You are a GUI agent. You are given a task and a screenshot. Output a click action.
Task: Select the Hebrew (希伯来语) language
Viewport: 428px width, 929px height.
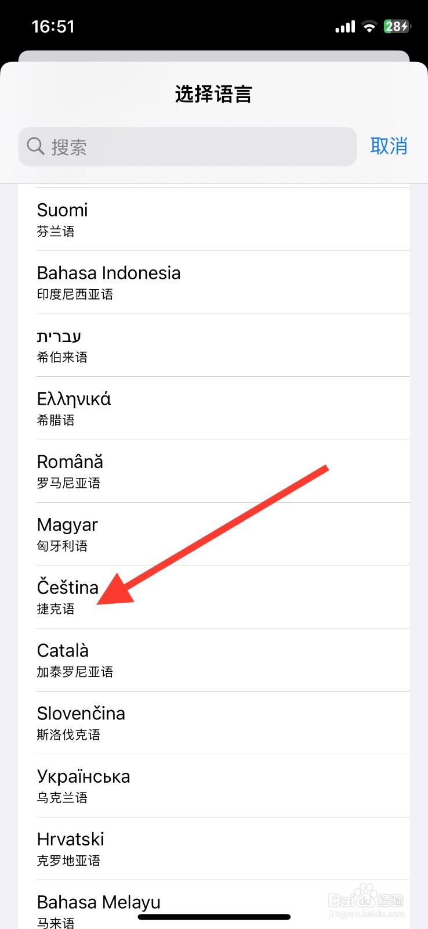[213, 345]
